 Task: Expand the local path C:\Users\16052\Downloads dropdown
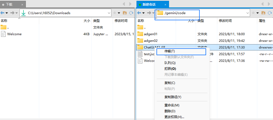(x=109, y=13)
